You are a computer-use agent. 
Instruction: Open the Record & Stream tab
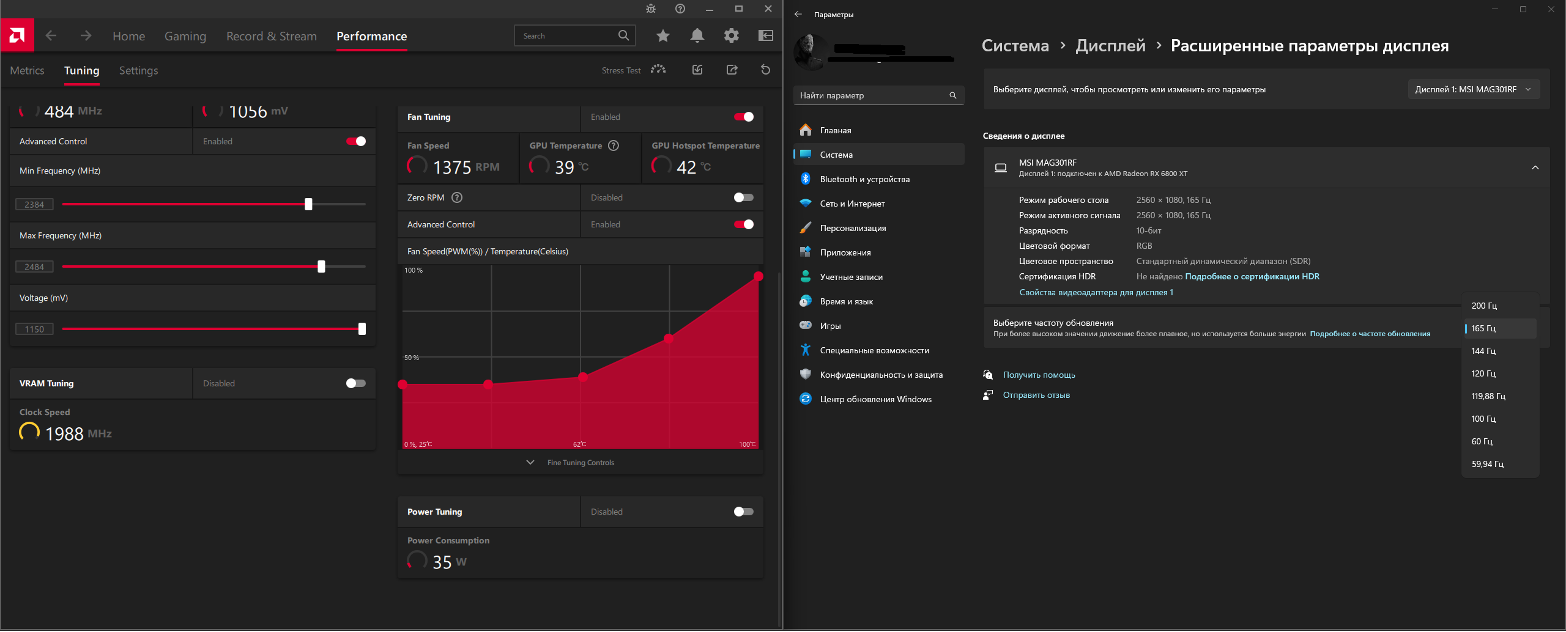click(272, 36)
